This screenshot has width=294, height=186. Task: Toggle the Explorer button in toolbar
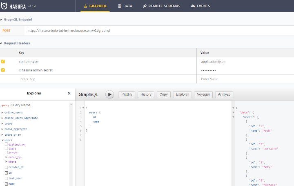pyautogui.click(x=182, y=94)
